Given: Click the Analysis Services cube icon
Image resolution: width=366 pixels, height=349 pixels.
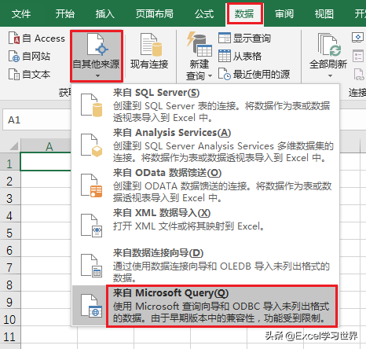Looking at the screenshot, I should (91, 145).
